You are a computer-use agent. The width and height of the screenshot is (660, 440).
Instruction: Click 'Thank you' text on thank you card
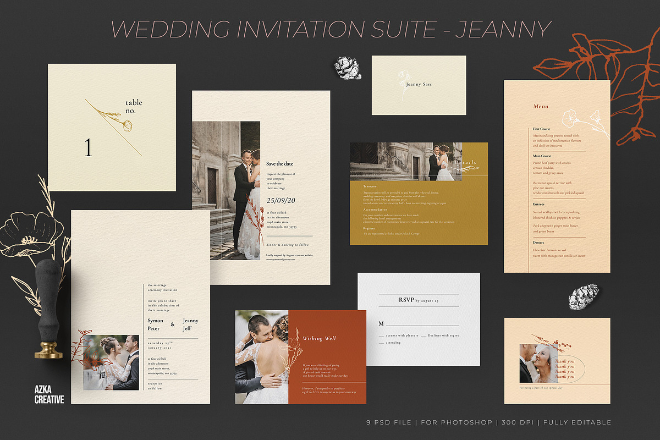pos(564,369)
